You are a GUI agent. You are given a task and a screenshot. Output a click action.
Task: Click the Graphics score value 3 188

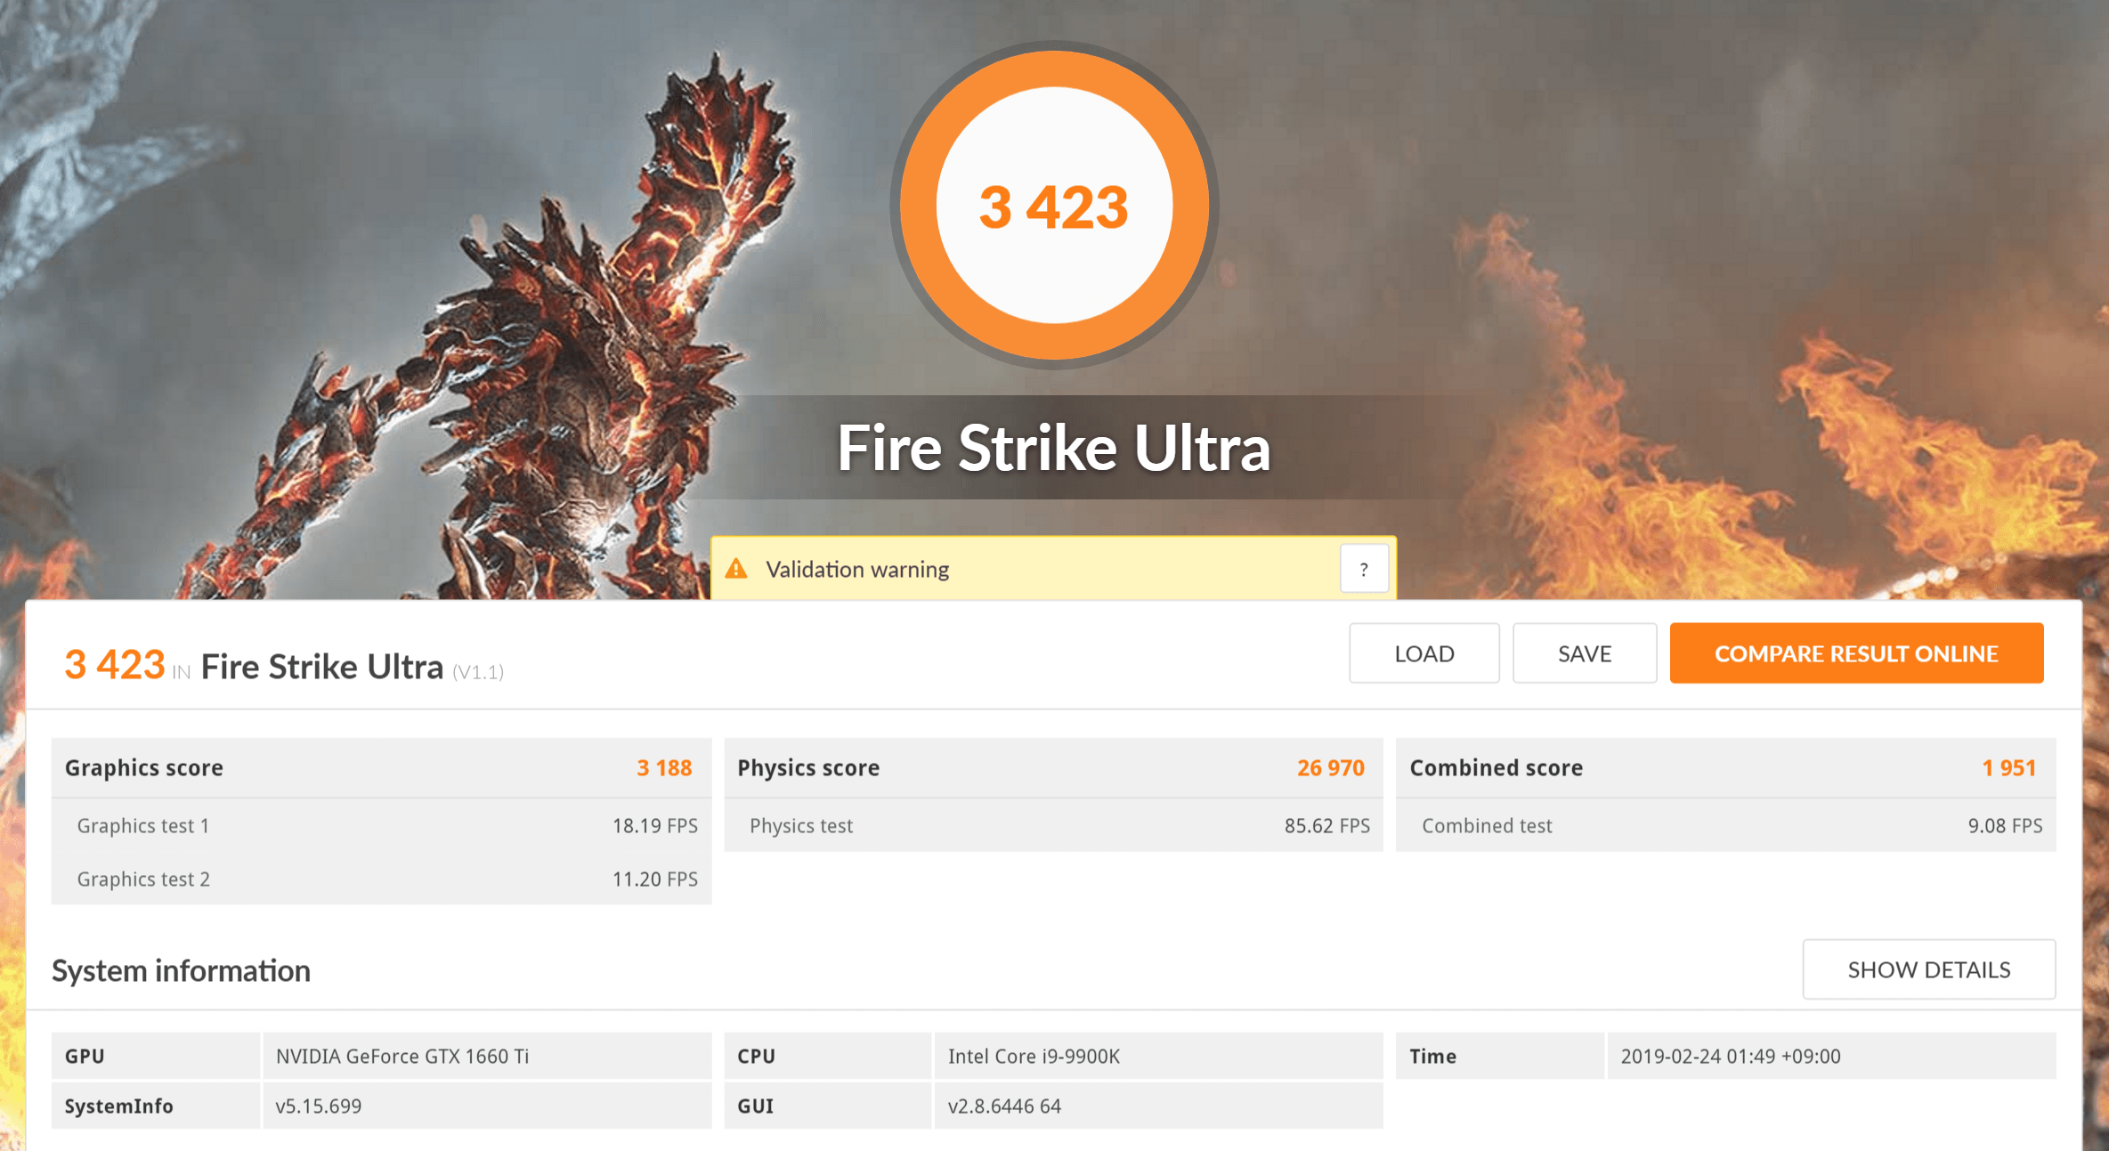coord(664,767)
